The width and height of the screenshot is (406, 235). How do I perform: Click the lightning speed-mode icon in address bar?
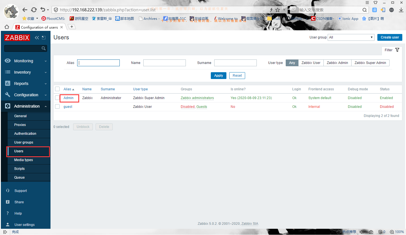[271, 10]
